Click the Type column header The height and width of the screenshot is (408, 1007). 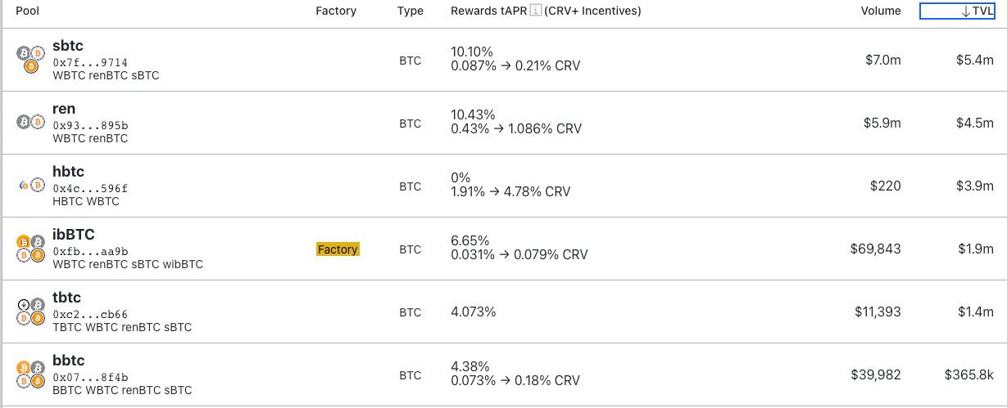[410, 11]
